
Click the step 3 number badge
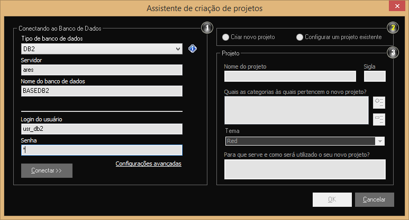392,52
